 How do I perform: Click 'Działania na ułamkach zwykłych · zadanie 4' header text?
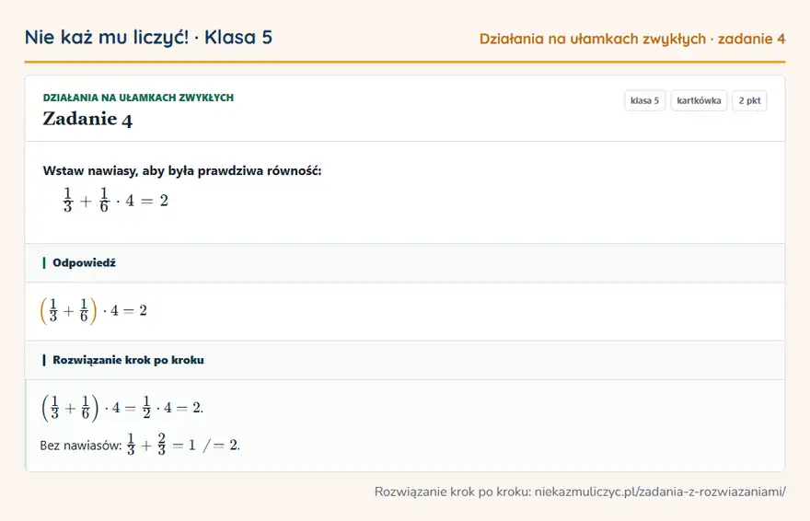point(632,39)
